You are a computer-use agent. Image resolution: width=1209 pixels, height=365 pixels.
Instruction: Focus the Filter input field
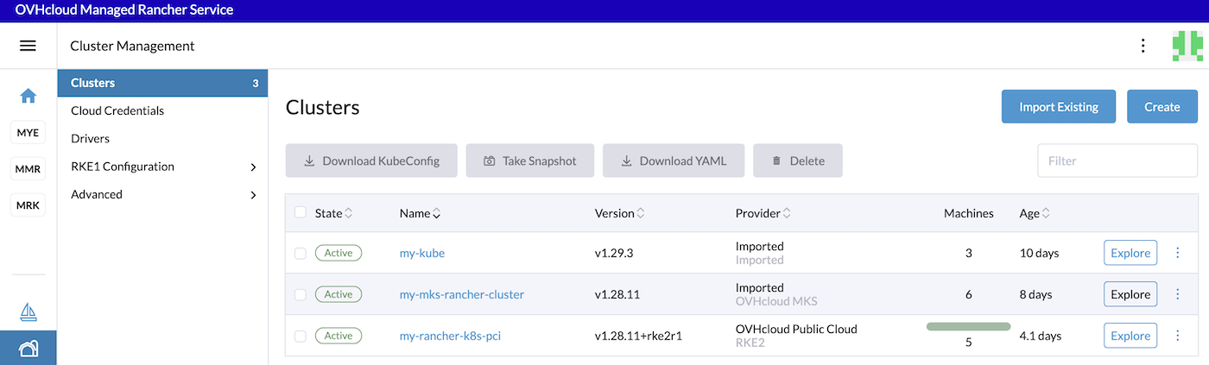[x=1117, y=160]
